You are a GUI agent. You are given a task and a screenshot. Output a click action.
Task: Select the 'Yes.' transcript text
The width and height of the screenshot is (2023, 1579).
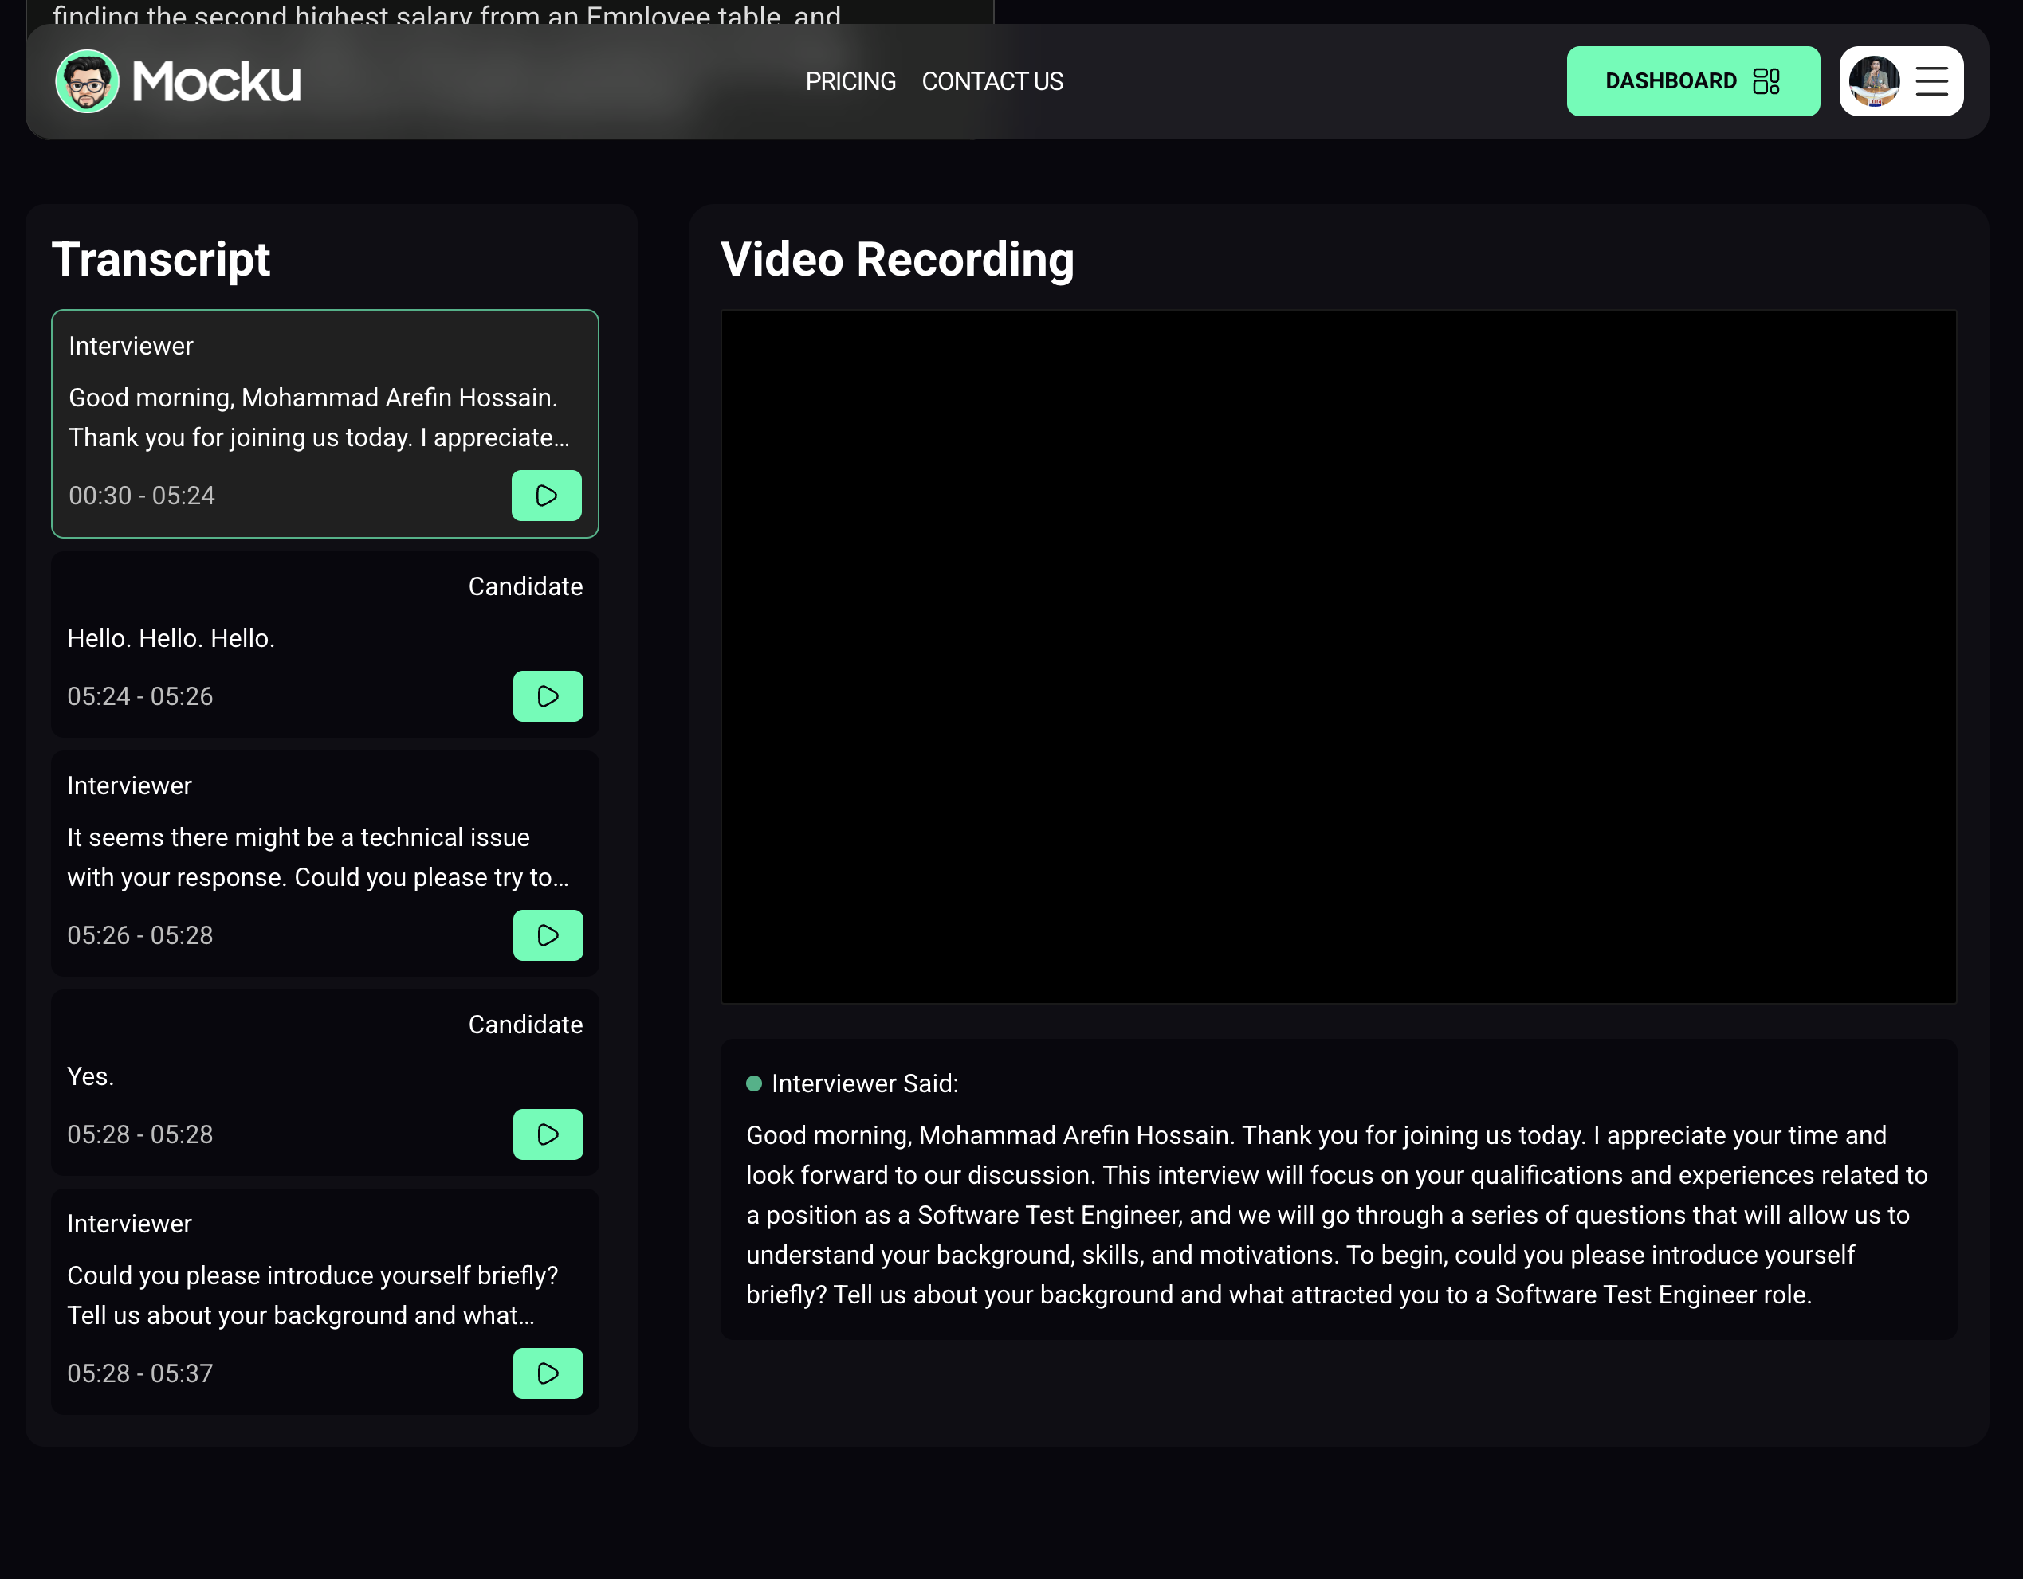pyautogui.click(x=90, y=1076)
